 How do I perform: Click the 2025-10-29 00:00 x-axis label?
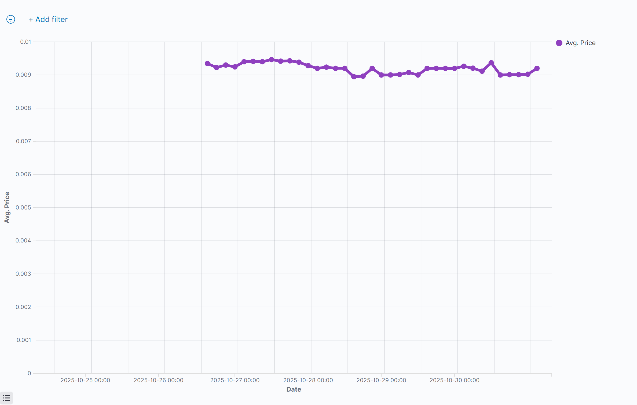pos(381,380)
